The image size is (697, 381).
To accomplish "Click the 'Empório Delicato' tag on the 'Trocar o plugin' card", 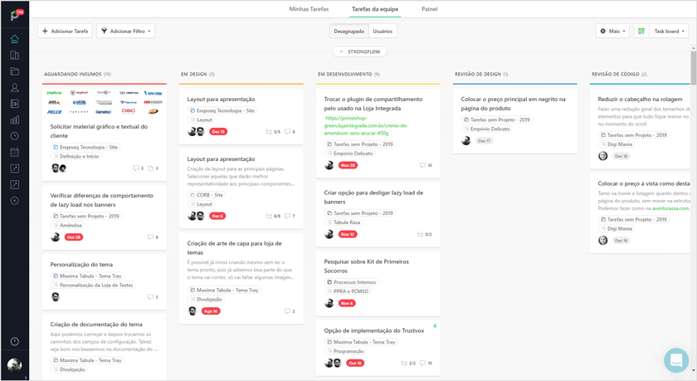I will click(350, 154).
